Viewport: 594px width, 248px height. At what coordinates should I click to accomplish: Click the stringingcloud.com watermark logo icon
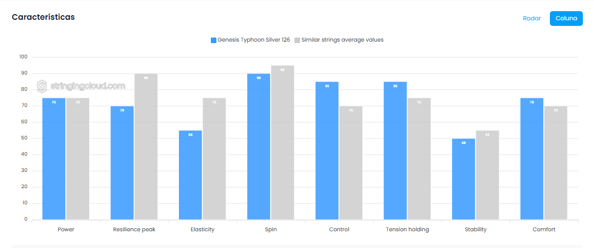click(x=42, y=86)
